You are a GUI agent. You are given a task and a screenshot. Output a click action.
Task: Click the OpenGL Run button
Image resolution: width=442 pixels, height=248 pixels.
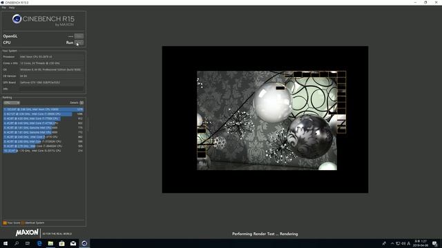pyautogui.click(x=79, y=37)
